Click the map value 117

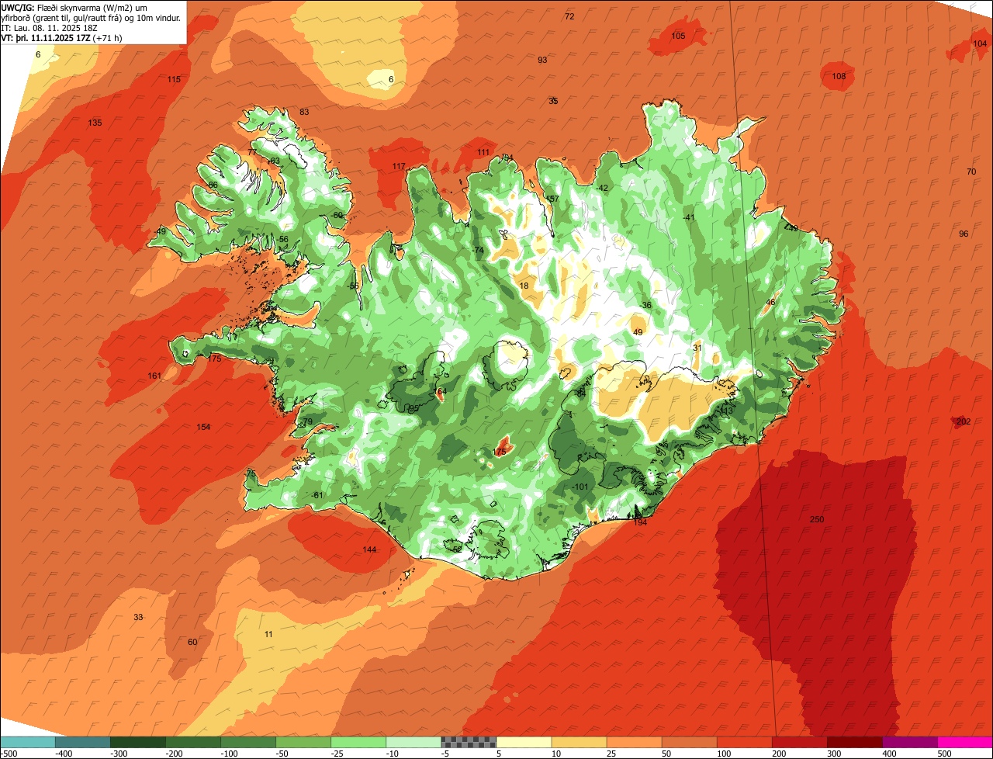coord(399,166)
